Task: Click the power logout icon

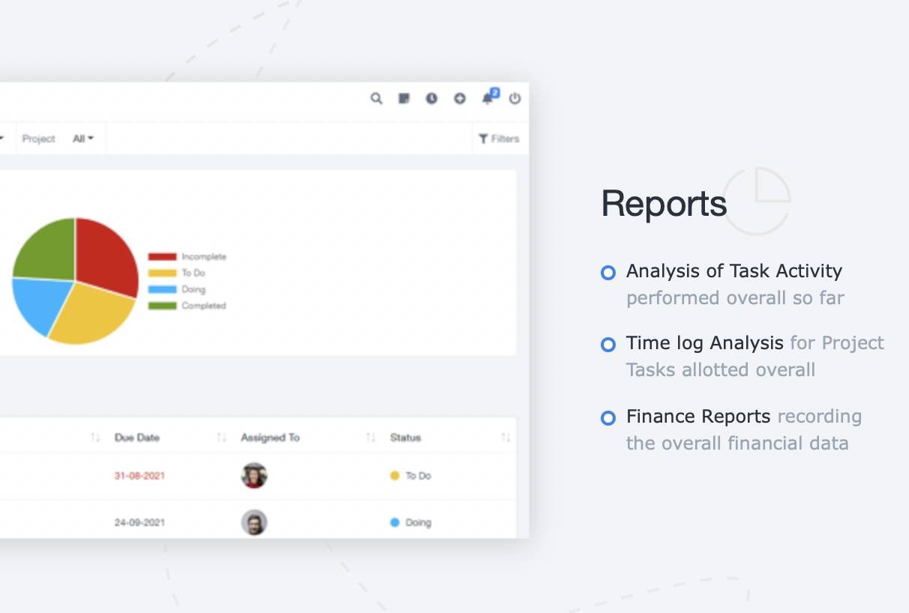Action: pos(514,98)
